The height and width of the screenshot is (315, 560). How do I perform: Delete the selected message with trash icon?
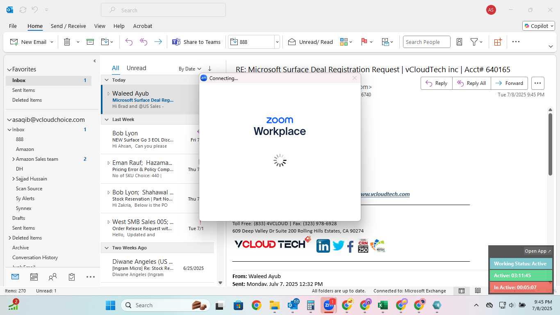(x=67, y=42)
